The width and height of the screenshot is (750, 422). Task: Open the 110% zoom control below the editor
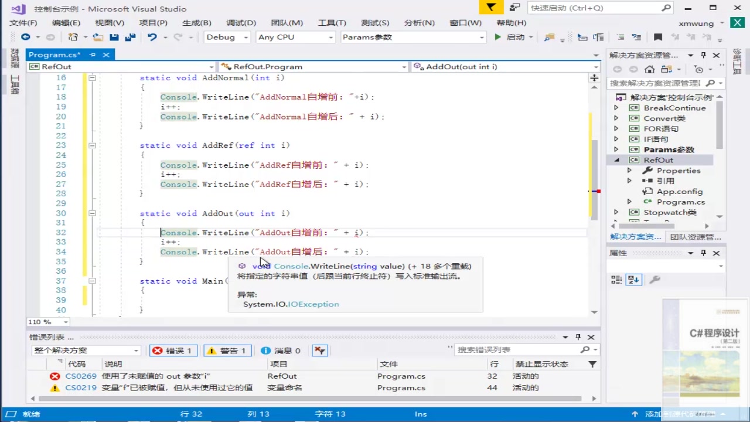[46, 321]
